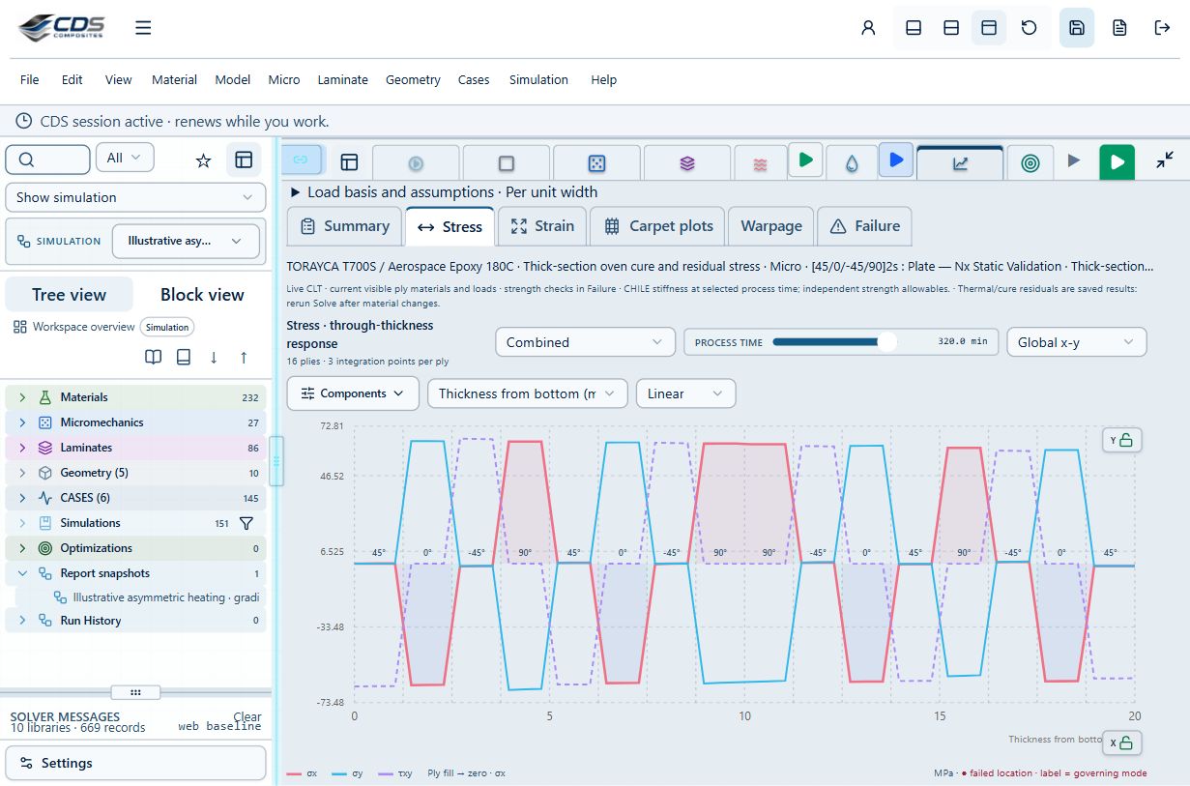
Task: Open the purple laminate layers workflow tab
Action: tap(687, 163)
